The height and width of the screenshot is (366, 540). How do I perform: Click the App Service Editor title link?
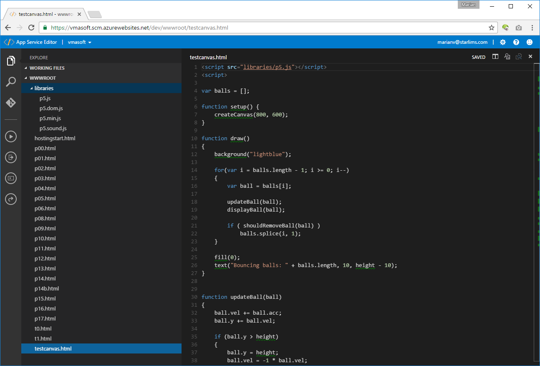tap(37, 42)
